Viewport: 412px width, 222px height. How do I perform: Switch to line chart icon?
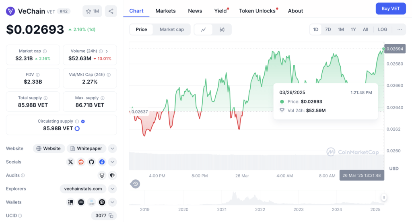coord(203,29)
